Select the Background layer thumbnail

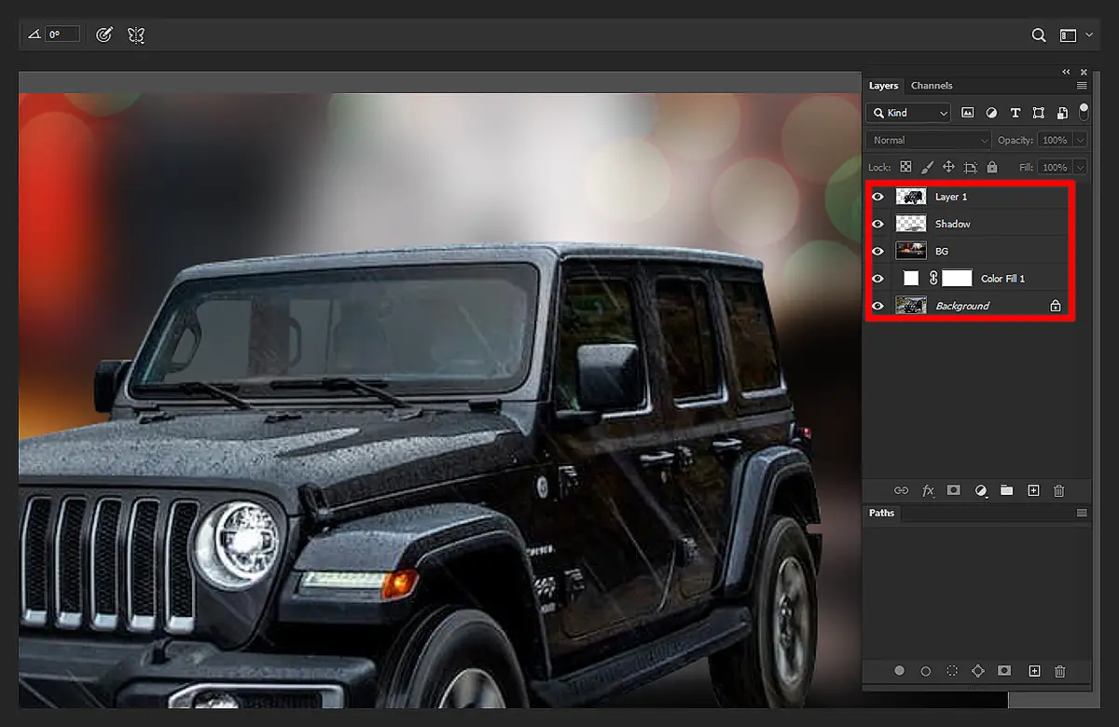pyautogui.click(x=911, y=305)
